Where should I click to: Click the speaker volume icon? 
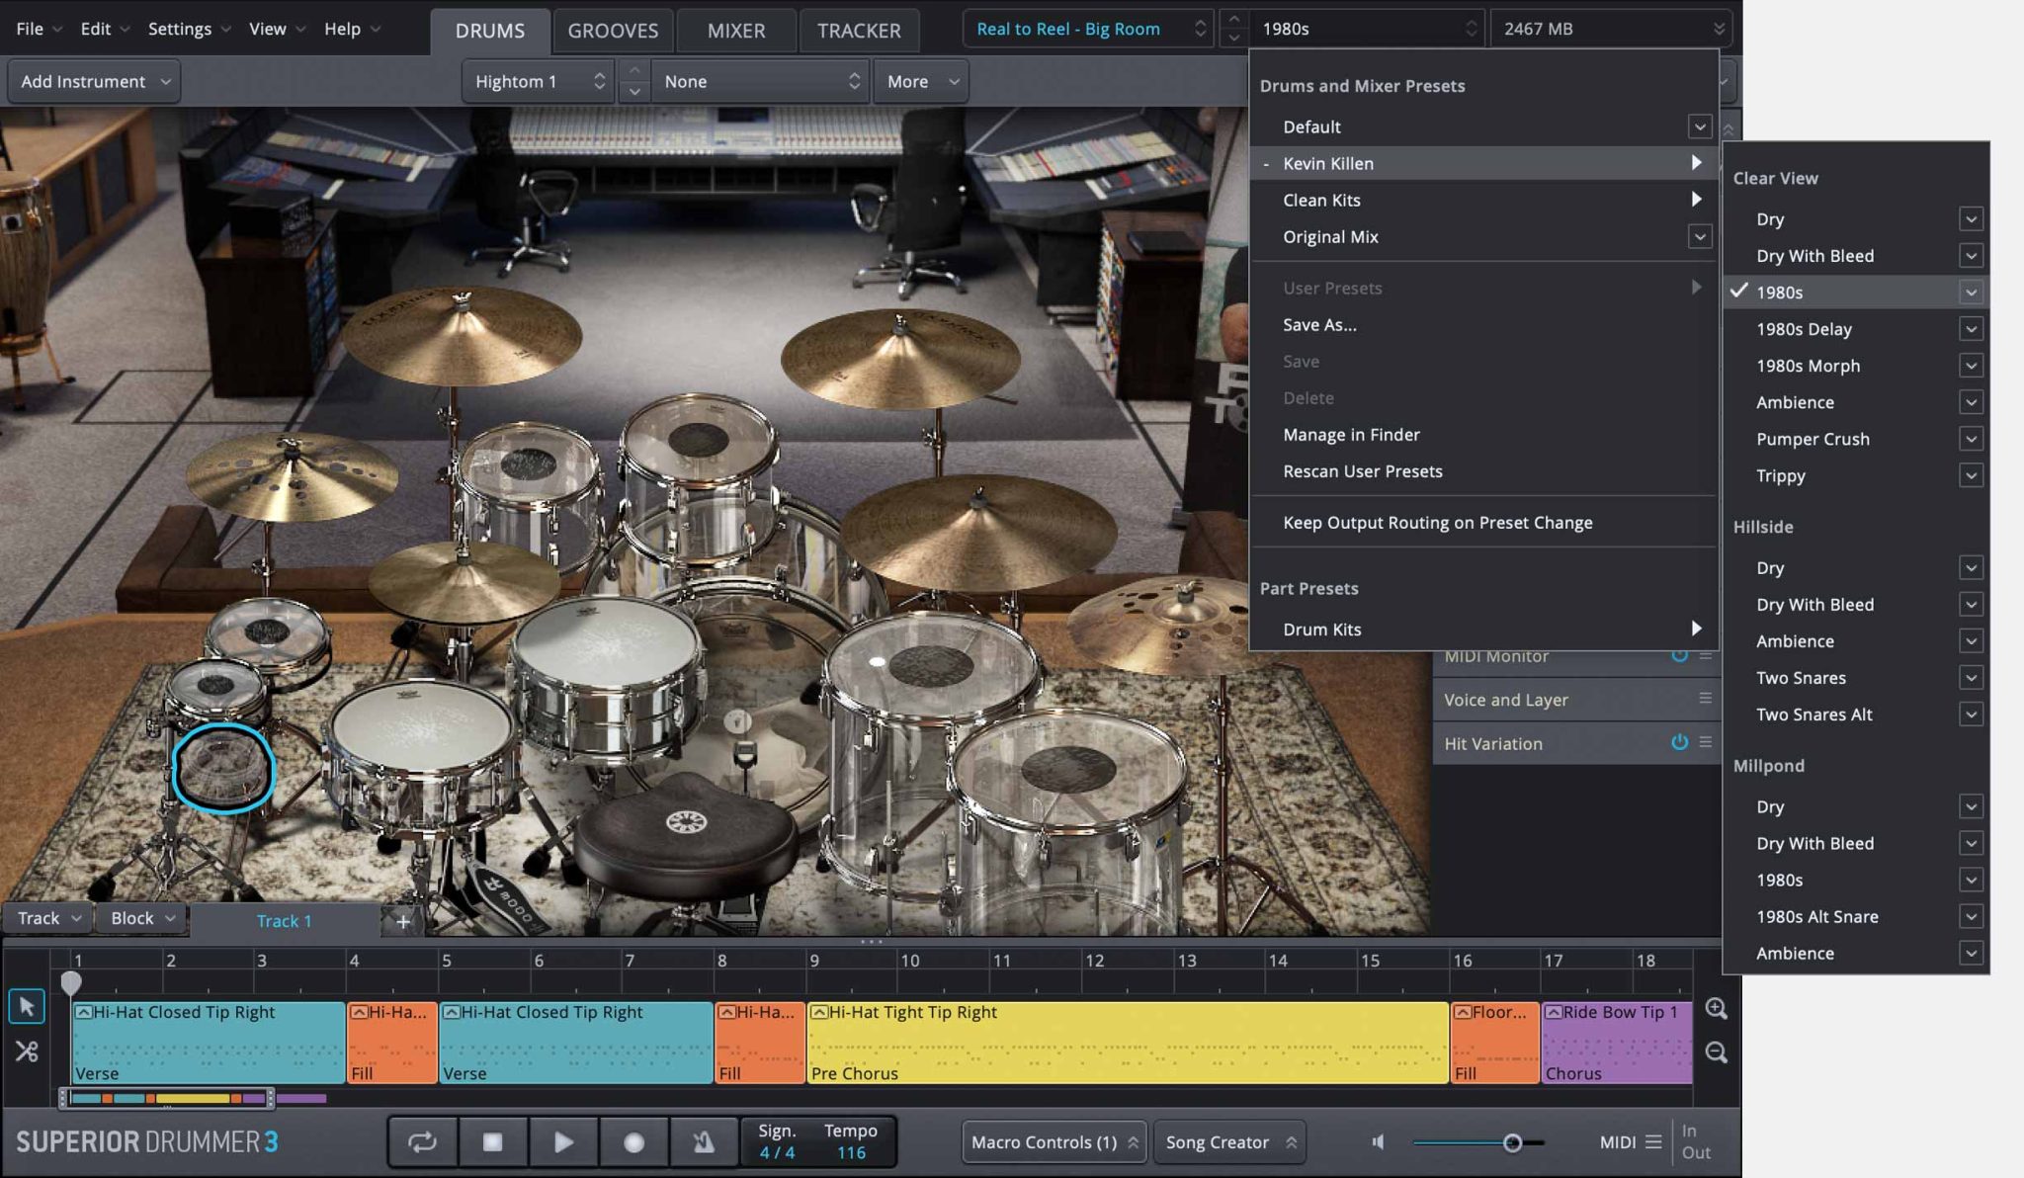(x=1379, y=1142)
